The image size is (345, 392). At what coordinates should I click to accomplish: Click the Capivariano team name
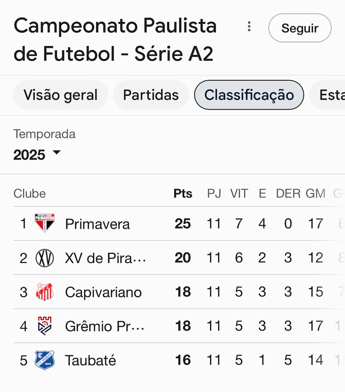tap(103, 292)
